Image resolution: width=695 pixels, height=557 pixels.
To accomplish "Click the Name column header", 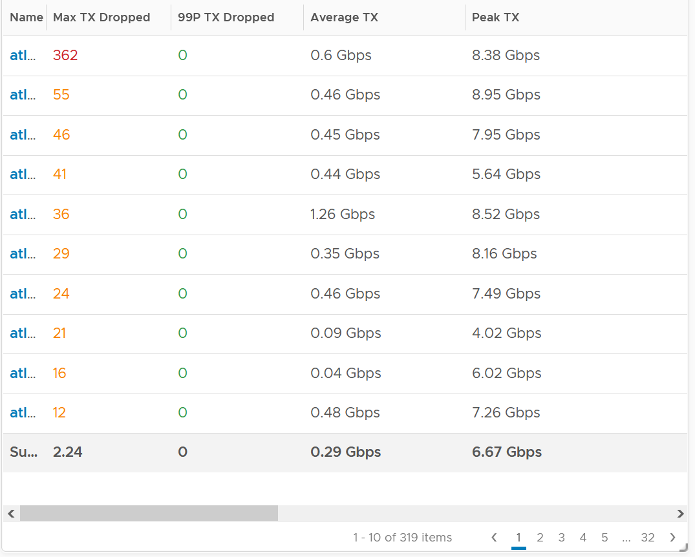I will click(27, 17).
